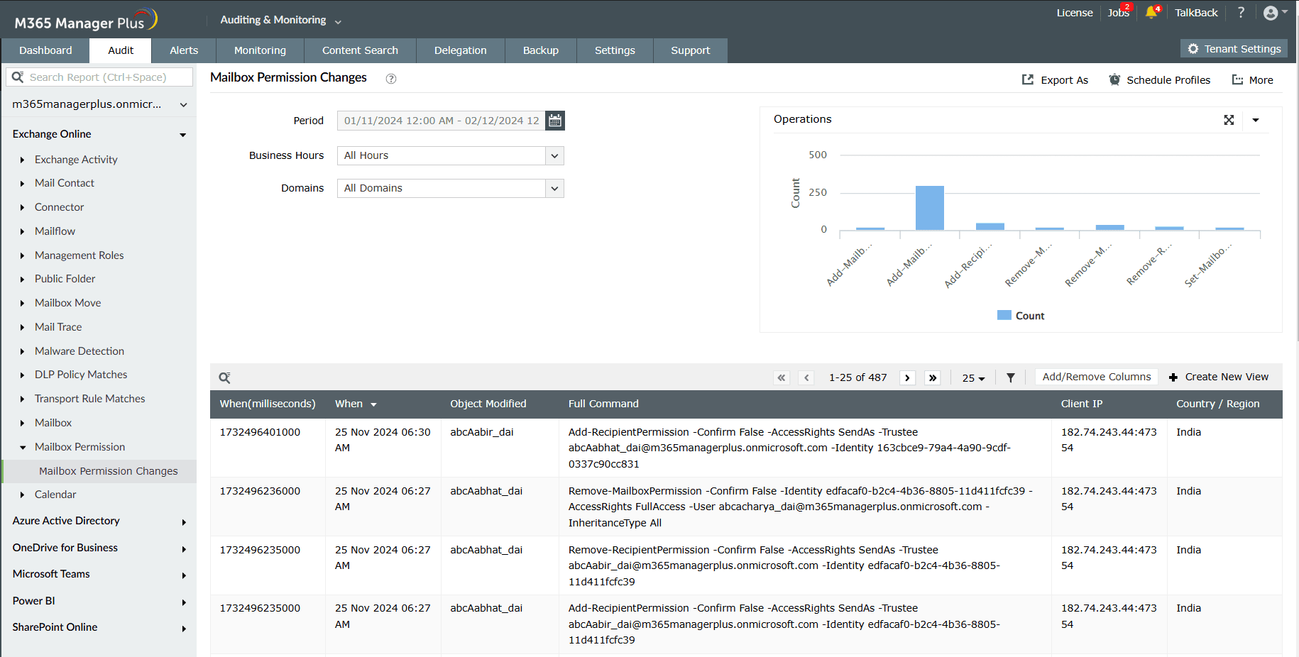
Task: Go to the next page of results
Action: coord(907,377)
